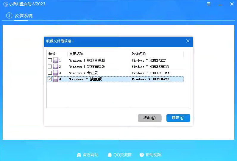
Task: Click the question mark help icon
Action: (142, 155)
